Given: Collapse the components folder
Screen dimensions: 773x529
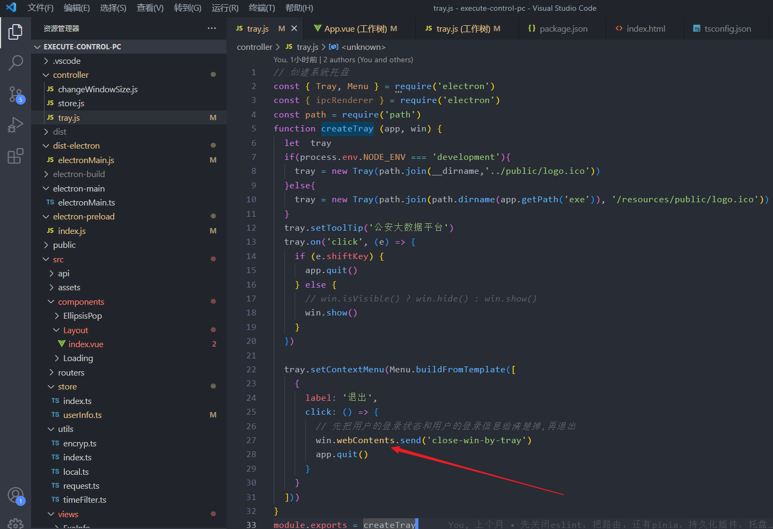Looking at the screenshot, I should (x=129, y=302).
